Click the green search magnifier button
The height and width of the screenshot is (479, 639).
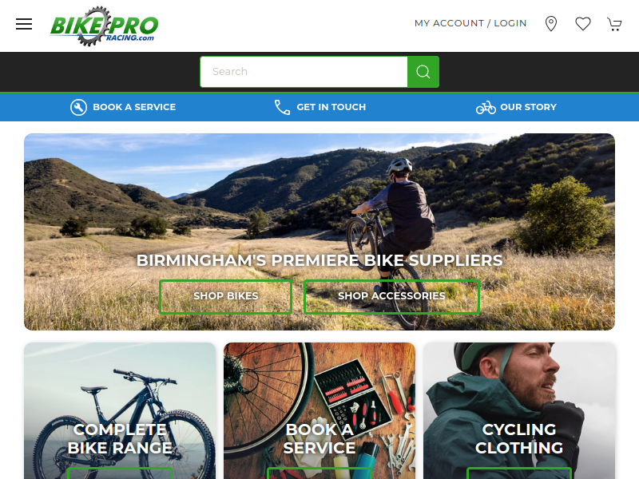[x=423, y=72]
